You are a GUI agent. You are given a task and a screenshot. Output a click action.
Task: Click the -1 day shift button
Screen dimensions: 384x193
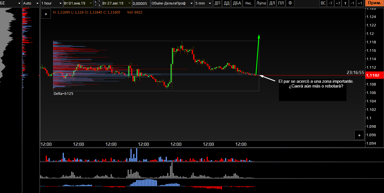[352, 3]
